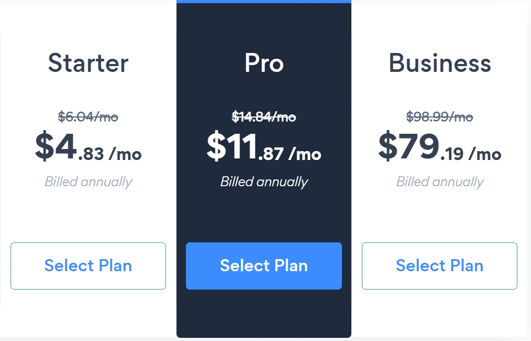
Task: Click 'Billed annually' under the Business price
Action: point(440,182)
